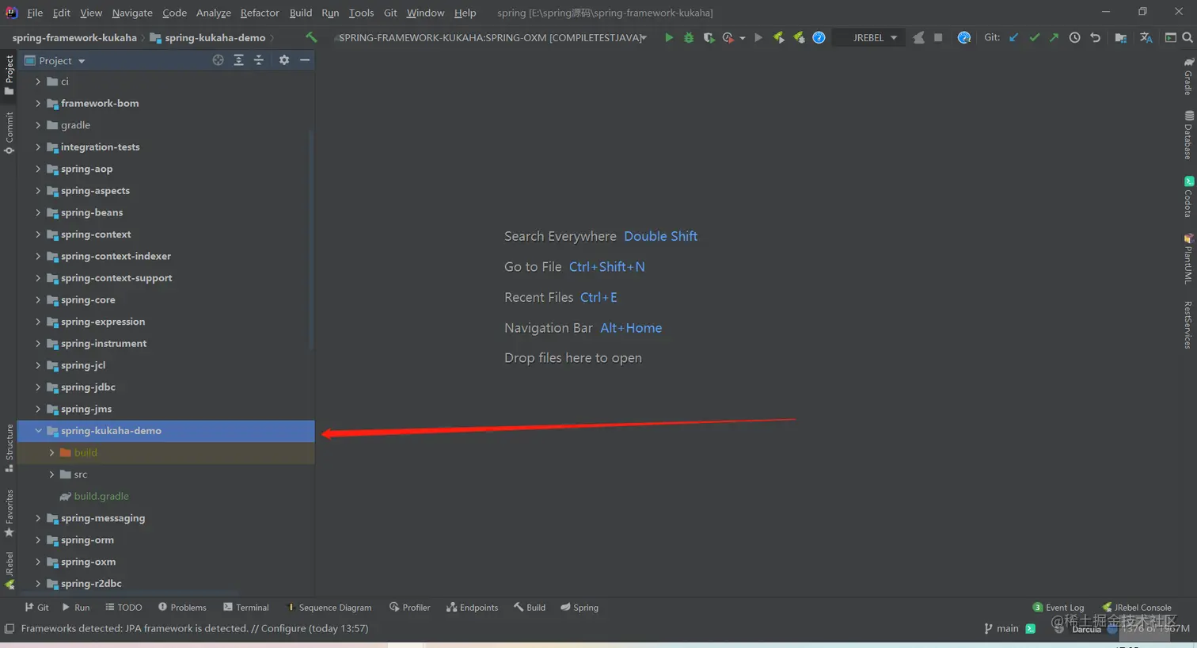1197x648 pixels.
Task: Open the JRebel Console tab
Action: (x=1137, y=608)
